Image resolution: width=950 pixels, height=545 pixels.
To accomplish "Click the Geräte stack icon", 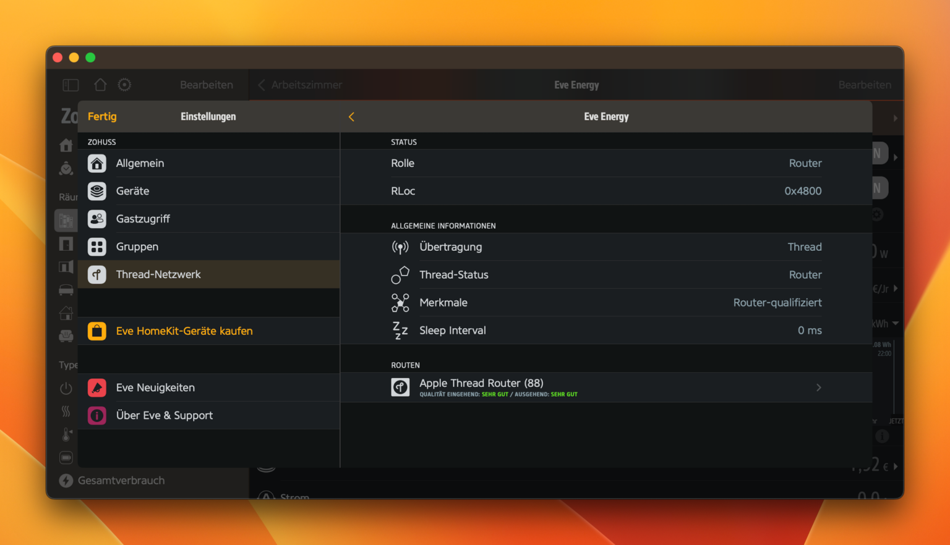I will 97,191.
